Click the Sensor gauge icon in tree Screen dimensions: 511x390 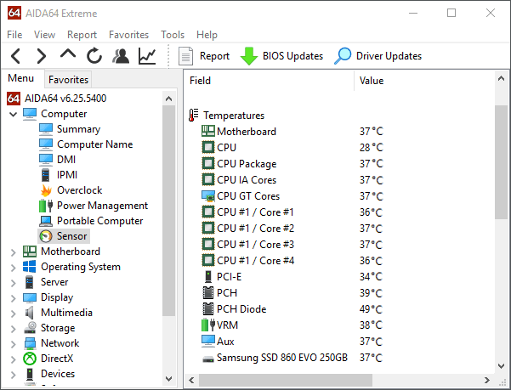pyautogui.click(x=46, y=236)
